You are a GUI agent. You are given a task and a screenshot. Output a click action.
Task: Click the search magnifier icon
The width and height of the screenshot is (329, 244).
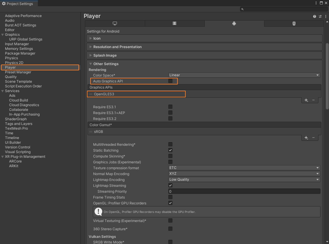pyautogui.click(x=242, y=9)
